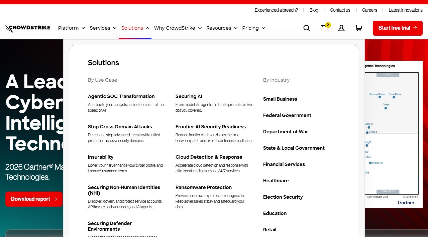428x240 pixels.
Task: Open Election Security link
Action: (283, 197)
